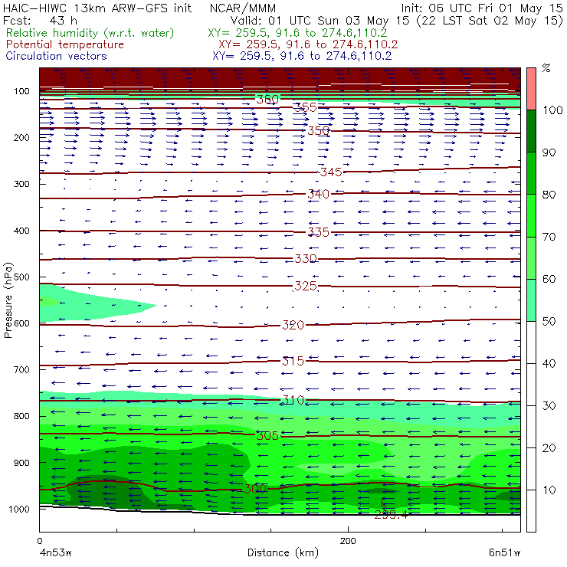The width and height of the screenshot is (567, 567).
Task: Click the 315 contour label
Action: pyautogui.click(x=293, y=361)
